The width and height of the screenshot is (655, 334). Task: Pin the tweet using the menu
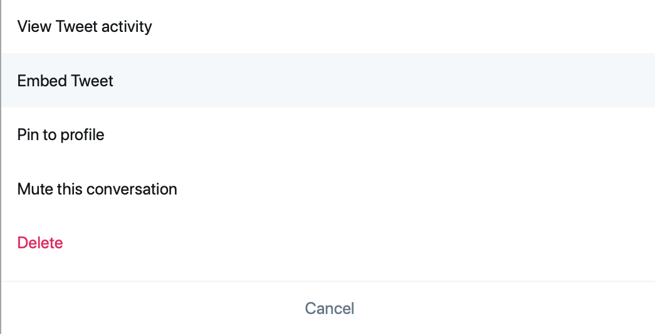pos(61,134)
